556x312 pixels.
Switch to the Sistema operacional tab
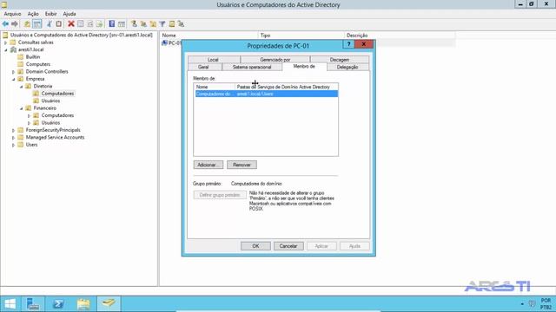tap(252, 68)
